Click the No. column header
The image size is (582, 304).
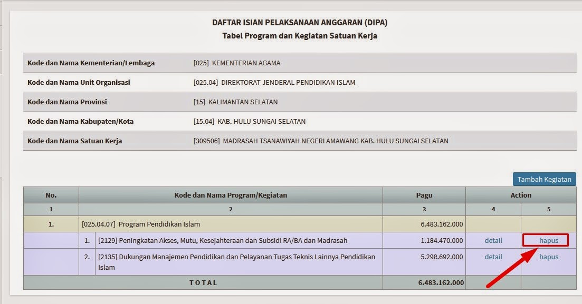[51, 195]
